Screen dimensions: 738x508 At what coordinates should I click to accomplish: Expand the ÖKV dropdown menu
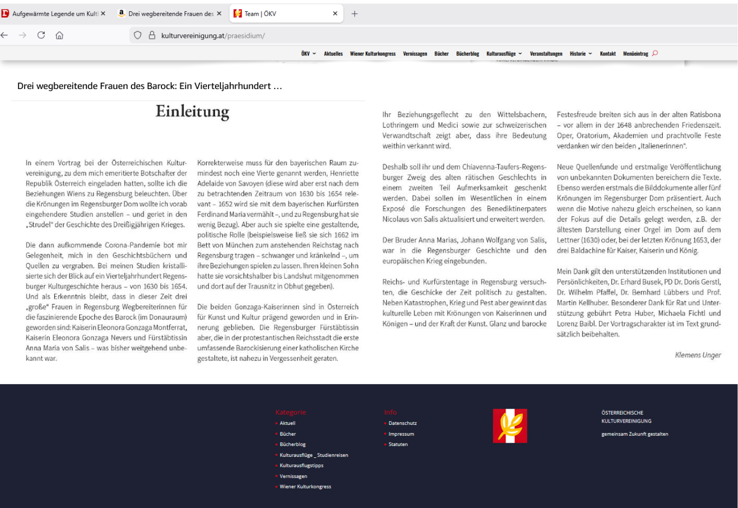pyautogui.click(x=308, y=54)
